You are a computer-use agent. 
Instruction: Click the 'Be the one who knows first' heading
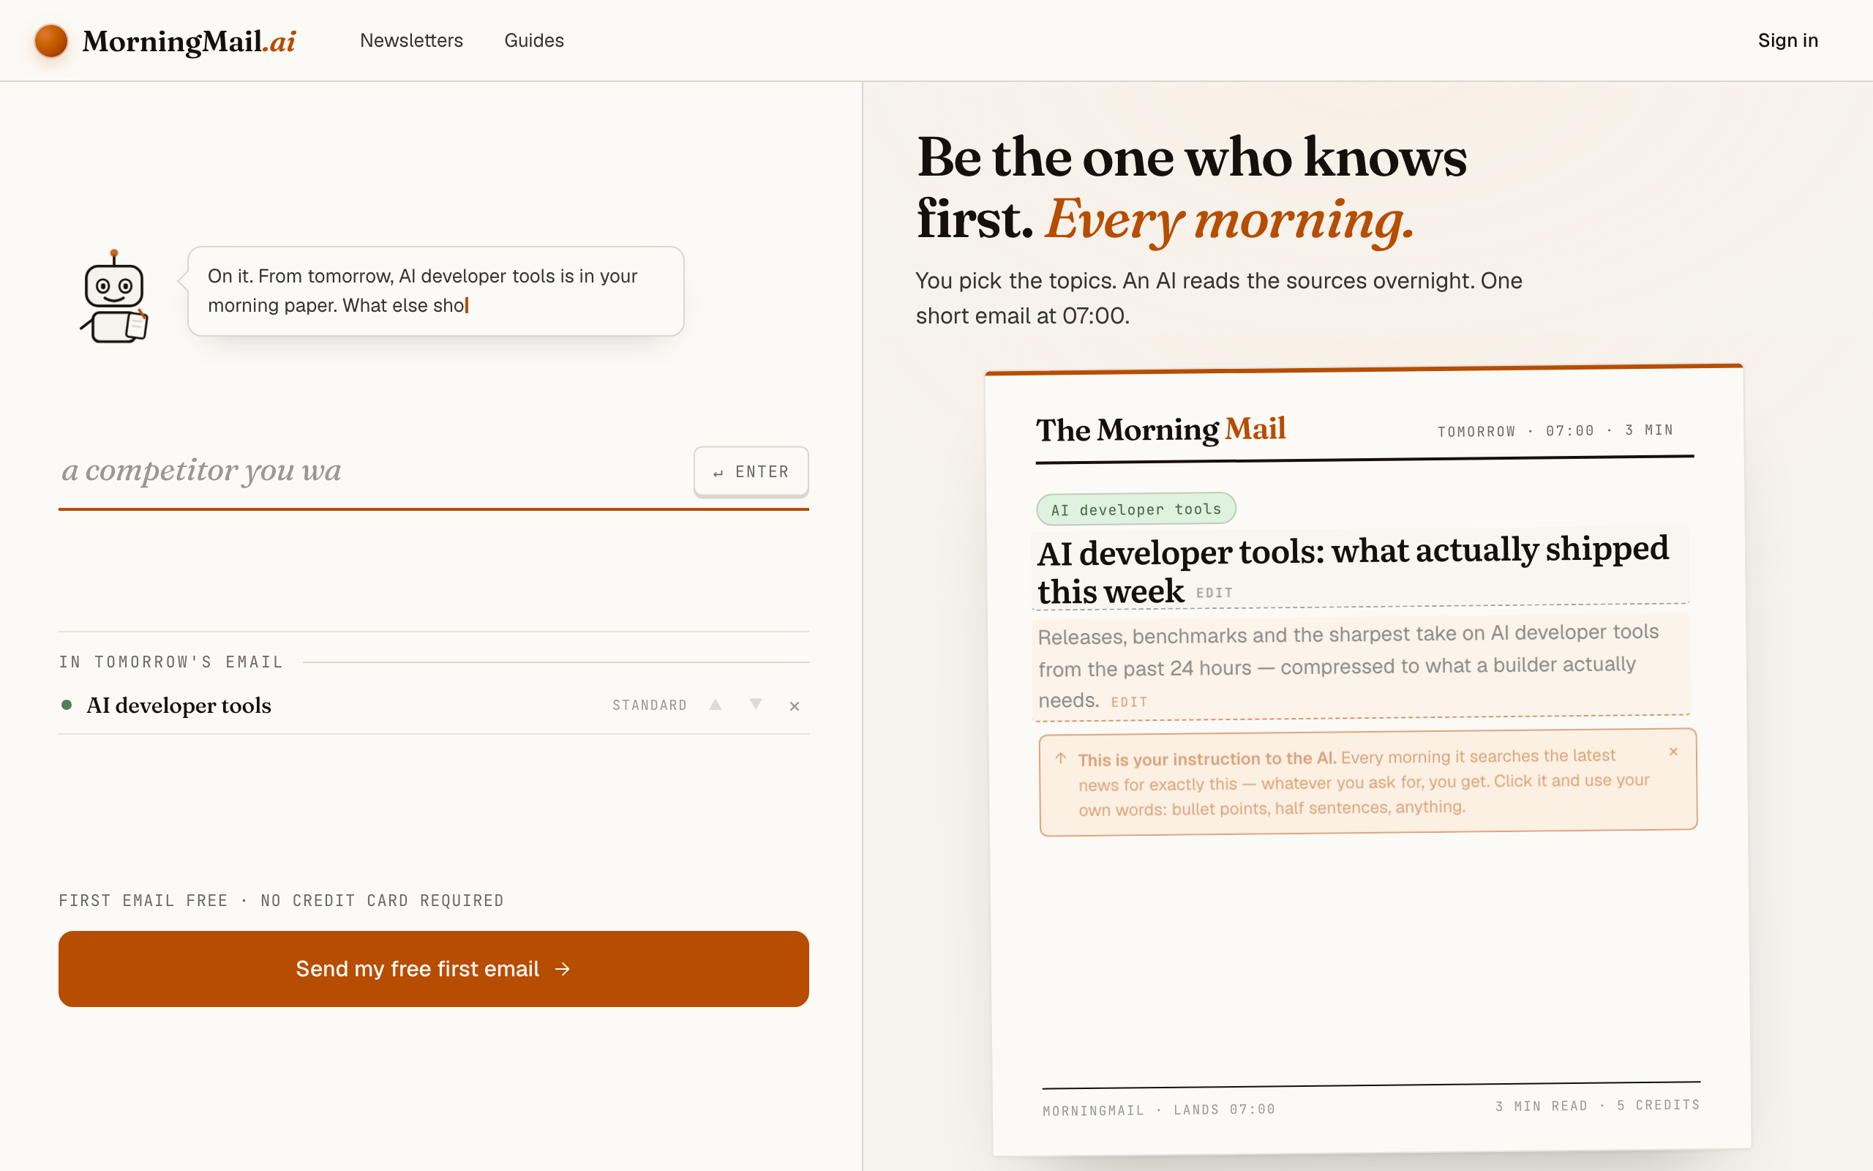1192,188
